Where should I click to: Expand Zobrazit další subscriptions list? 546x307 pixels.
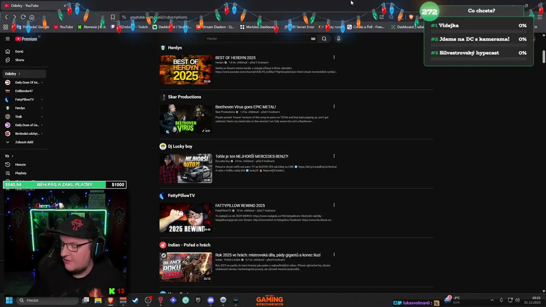(x=23, y=142)
